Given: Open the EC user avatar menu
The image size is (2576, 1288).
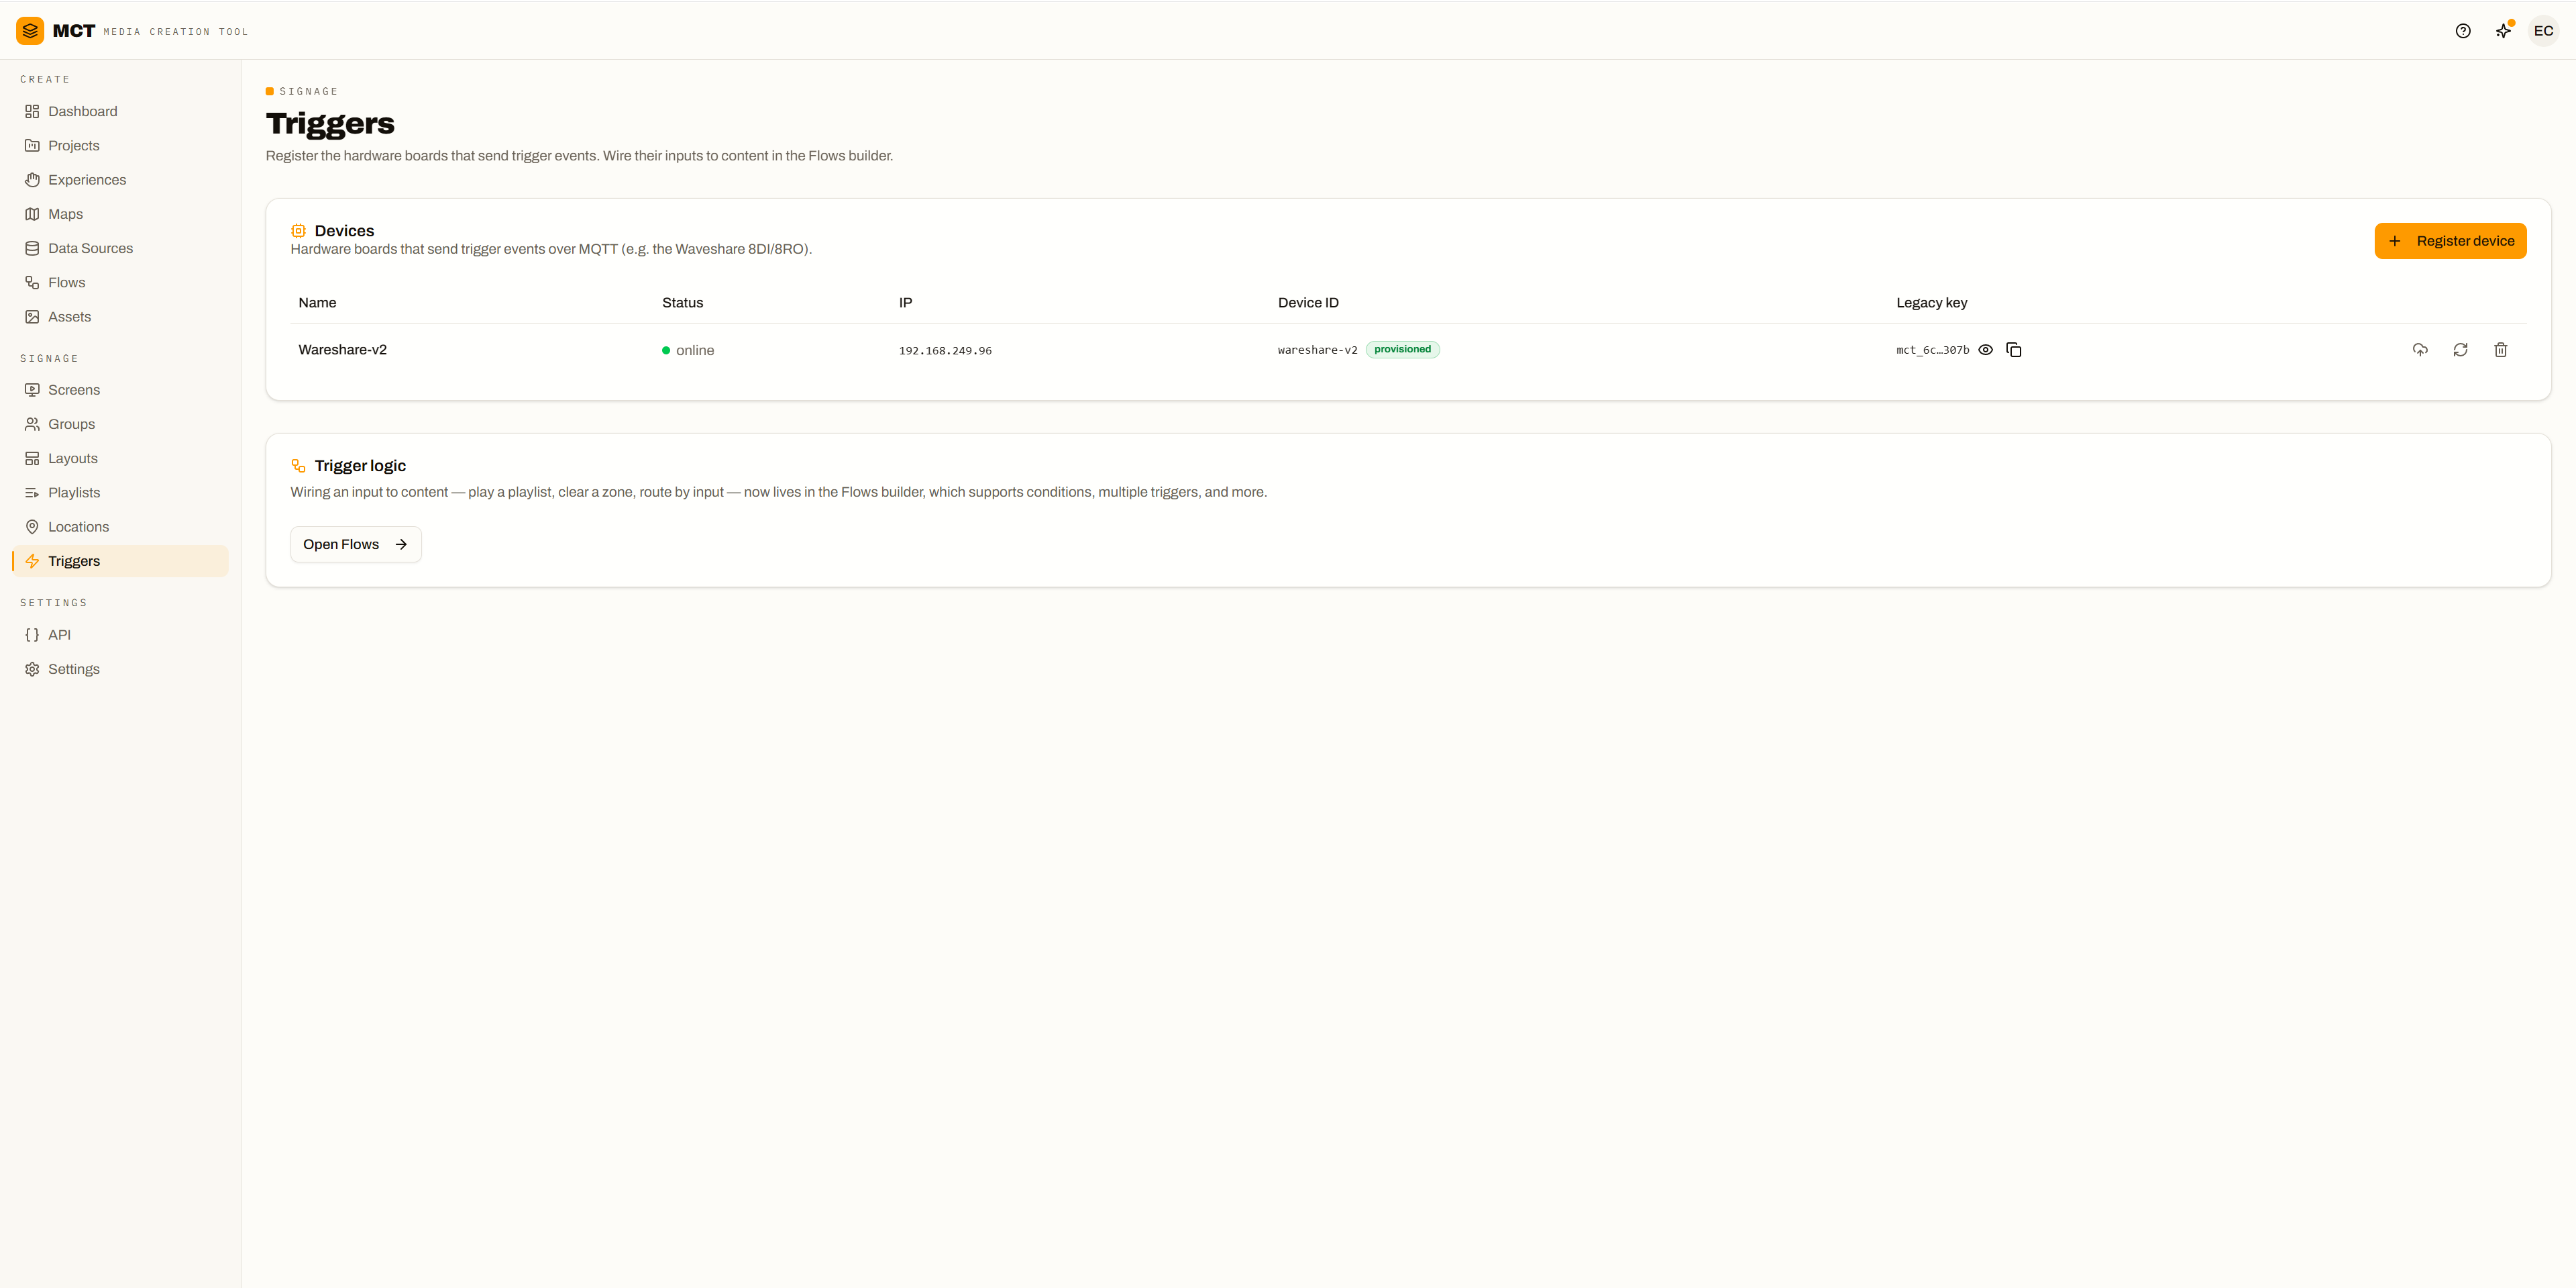Looking at the screenshot, I should pos(2543,31).
